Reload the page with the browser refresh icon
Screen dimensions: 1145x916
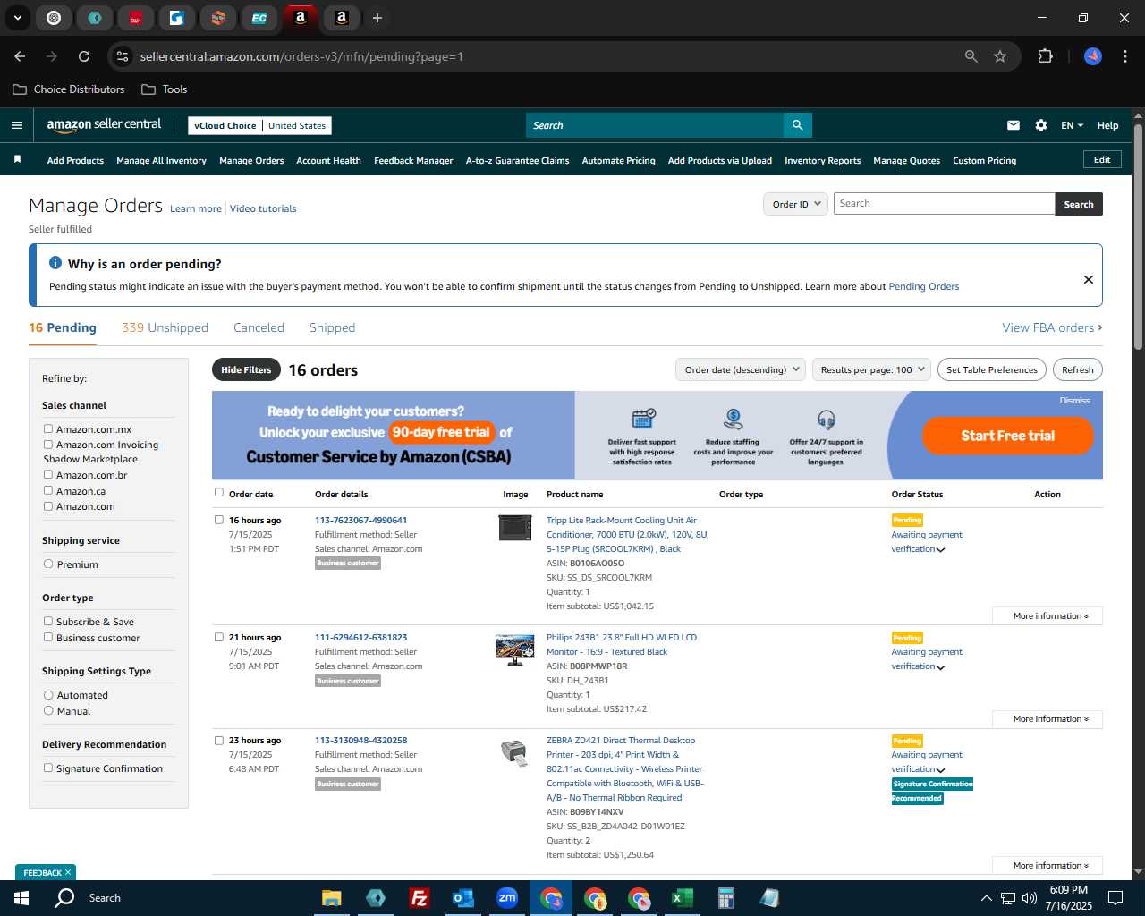84,56
